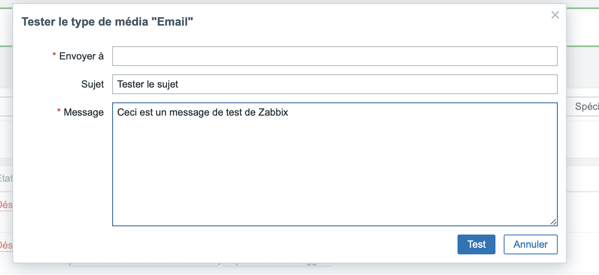Viewport: 599px width, 275px height.
Task: Click the red asterisk beside Message
Action: point(59,111)
